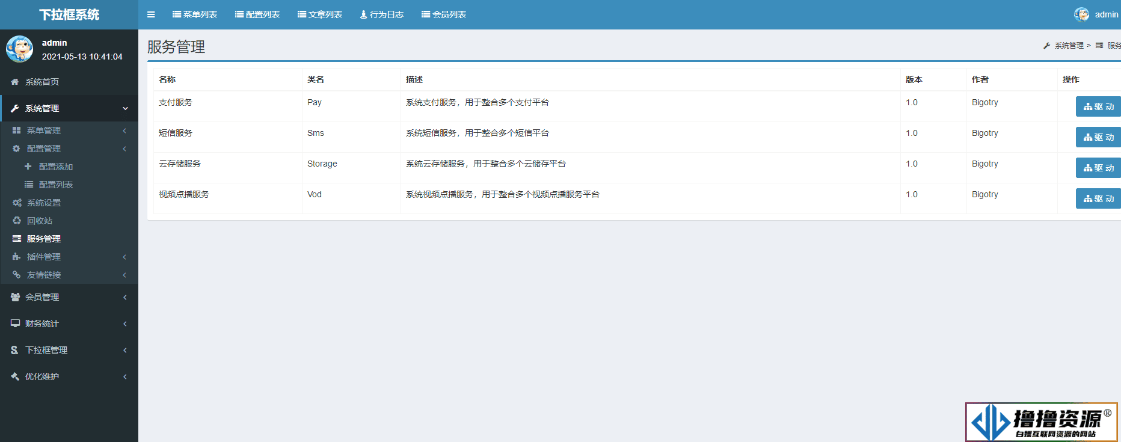The height and width of the screenshot is (442, 1121).
Task: Click the plus icon beside 配置添加
Action: [x=28, y=167]
